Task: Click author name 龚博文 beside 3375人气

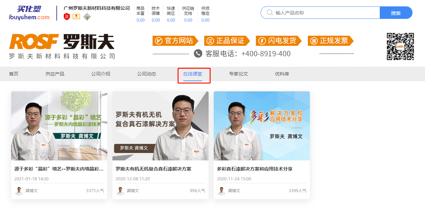Action: 32,191
